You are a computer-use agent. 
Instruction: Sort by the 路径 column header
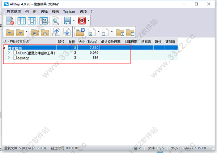click(61, 42)
